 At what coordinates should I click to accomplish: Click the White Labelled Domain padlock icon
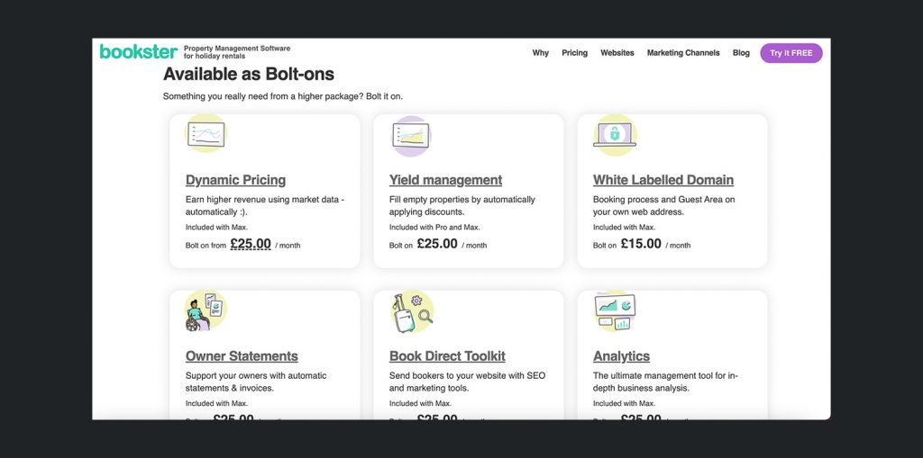(615, 134)
